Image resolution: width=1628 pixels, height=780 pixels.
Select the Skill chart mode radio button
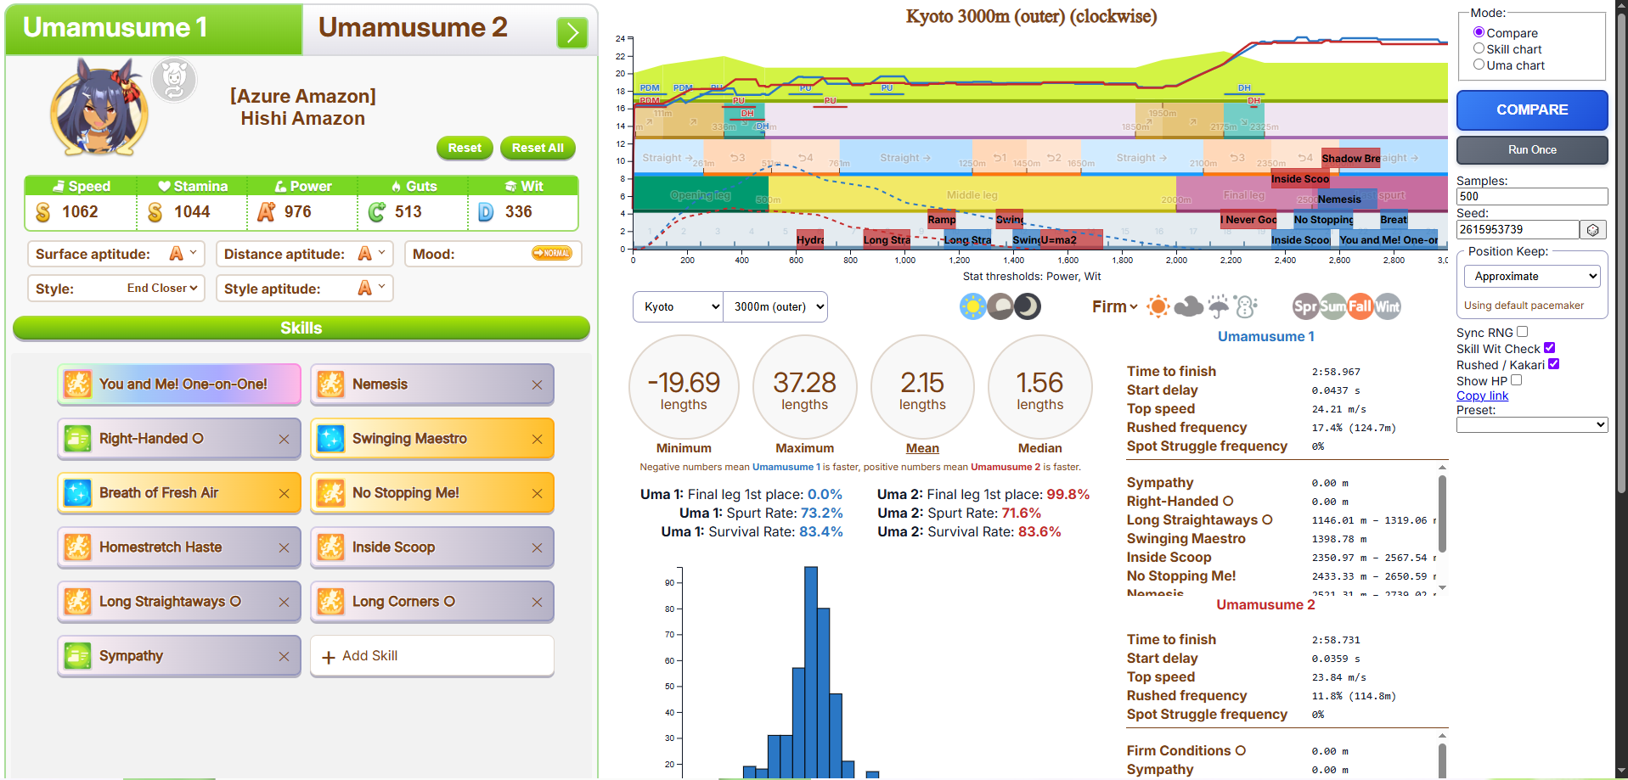(x=1479, y=48)
